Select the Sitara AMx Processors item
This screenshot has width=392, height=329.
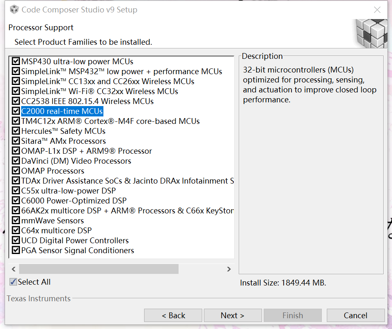pyautogui.click(x=64, y=141)
